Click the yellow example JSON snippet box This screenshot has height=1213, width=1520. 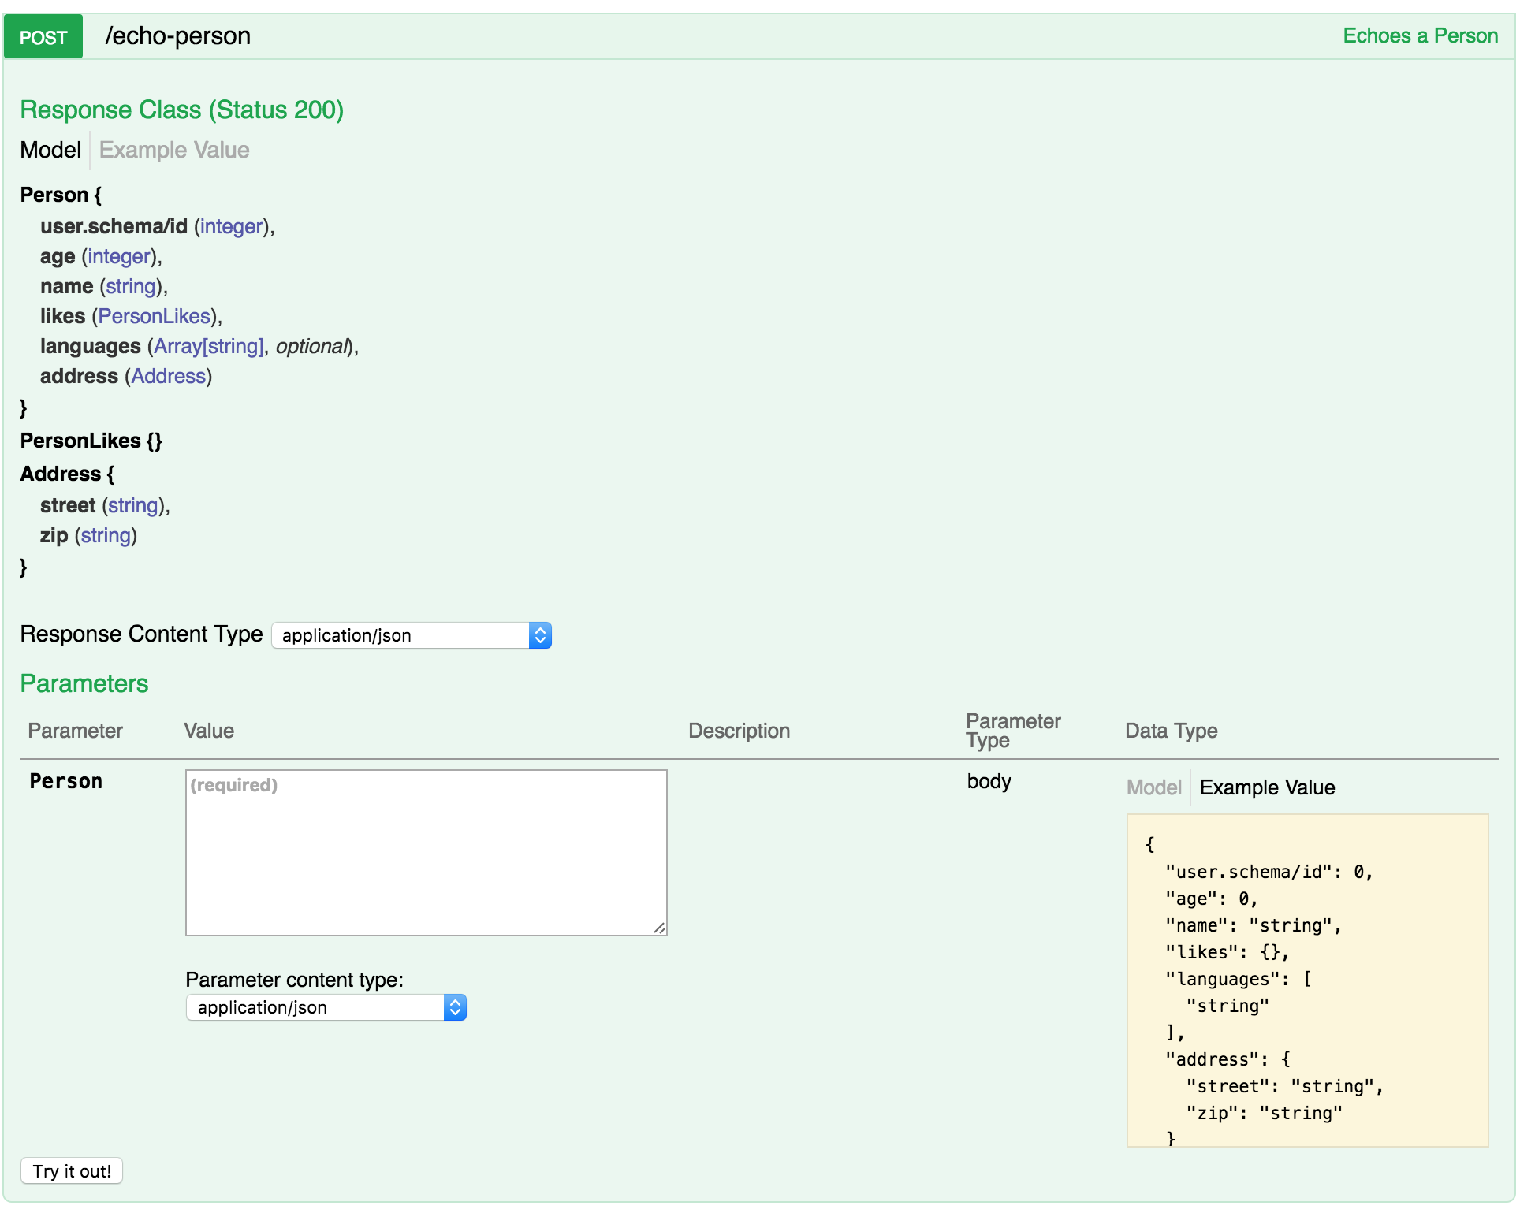[x=1306, y=980]
